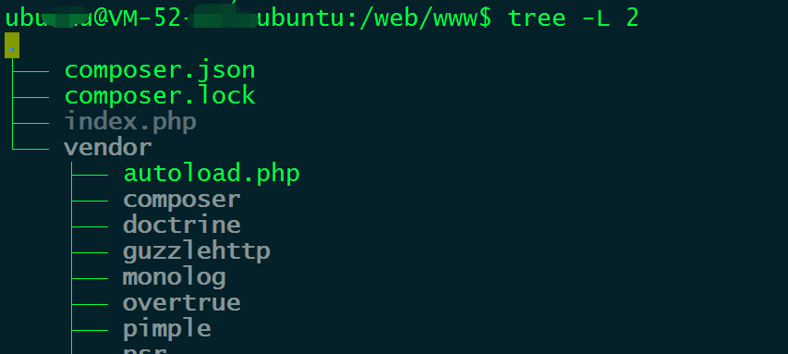This screenshot has height=354, width=788.
Task: Click autoload.php under vendor
Action: click(x=212, y=174)
